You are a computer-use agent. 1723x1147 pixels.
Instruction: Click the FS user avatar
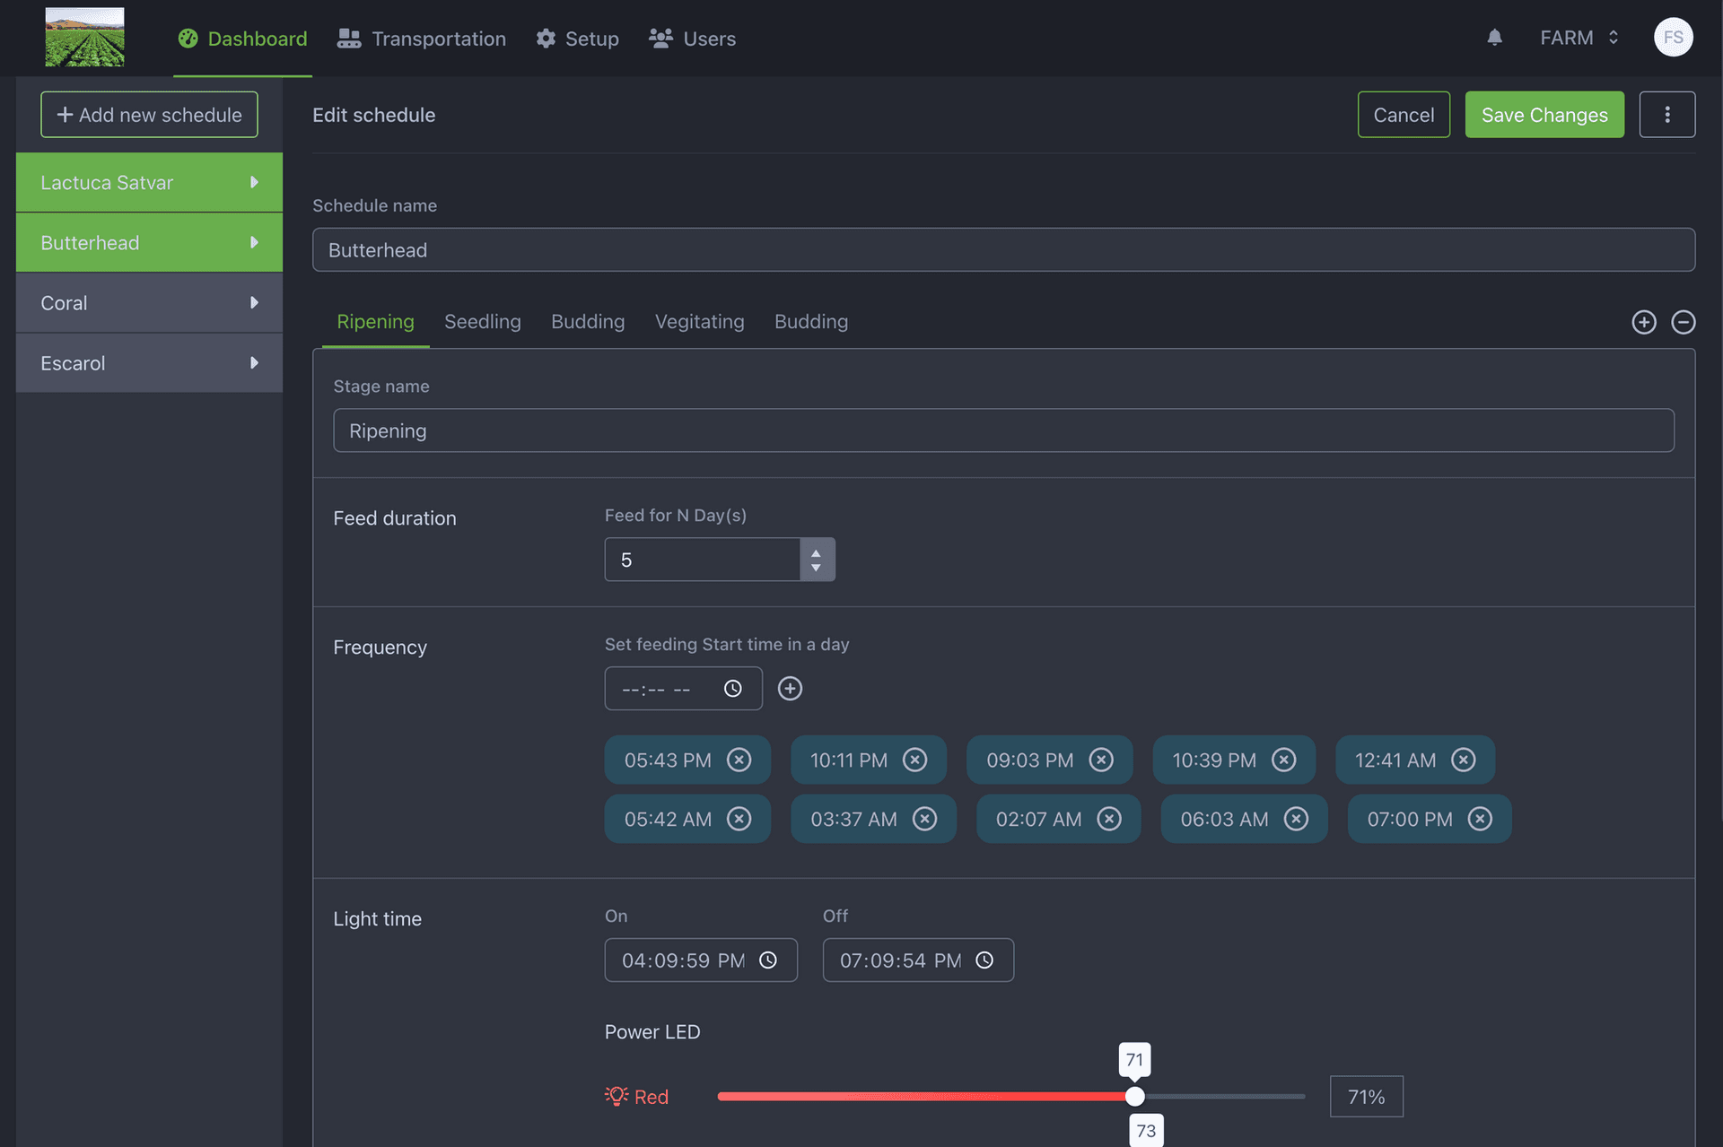click(1673, 38)
